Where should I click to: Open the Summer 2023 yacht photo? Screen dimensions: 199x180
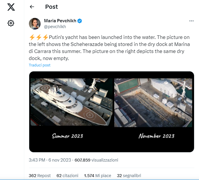pyautogui.click(x=72, y=102)
